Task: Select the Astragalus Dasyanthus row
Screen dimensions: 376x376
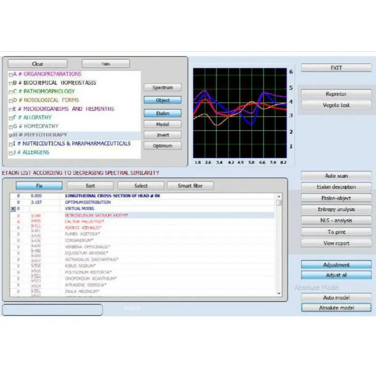Action: pos(142,259)
